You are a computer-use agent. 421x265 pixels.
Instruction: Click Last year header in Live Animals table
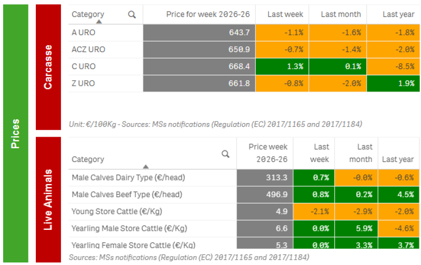398,159
